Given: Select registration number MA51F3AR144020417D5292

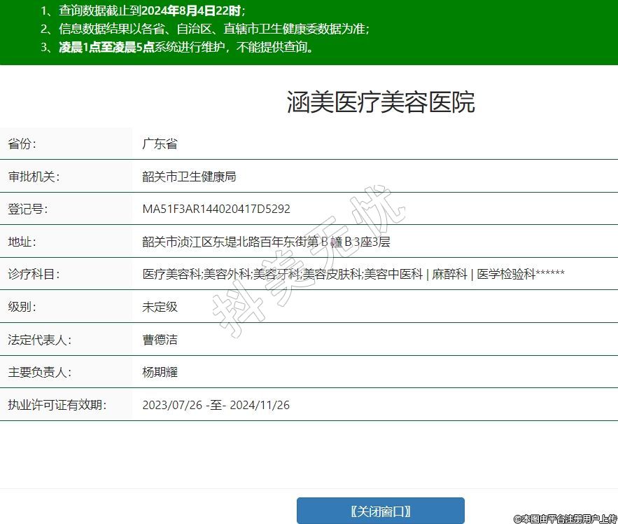Looking at the screenshot, I should pyautogui.click(x=216, y=209).
